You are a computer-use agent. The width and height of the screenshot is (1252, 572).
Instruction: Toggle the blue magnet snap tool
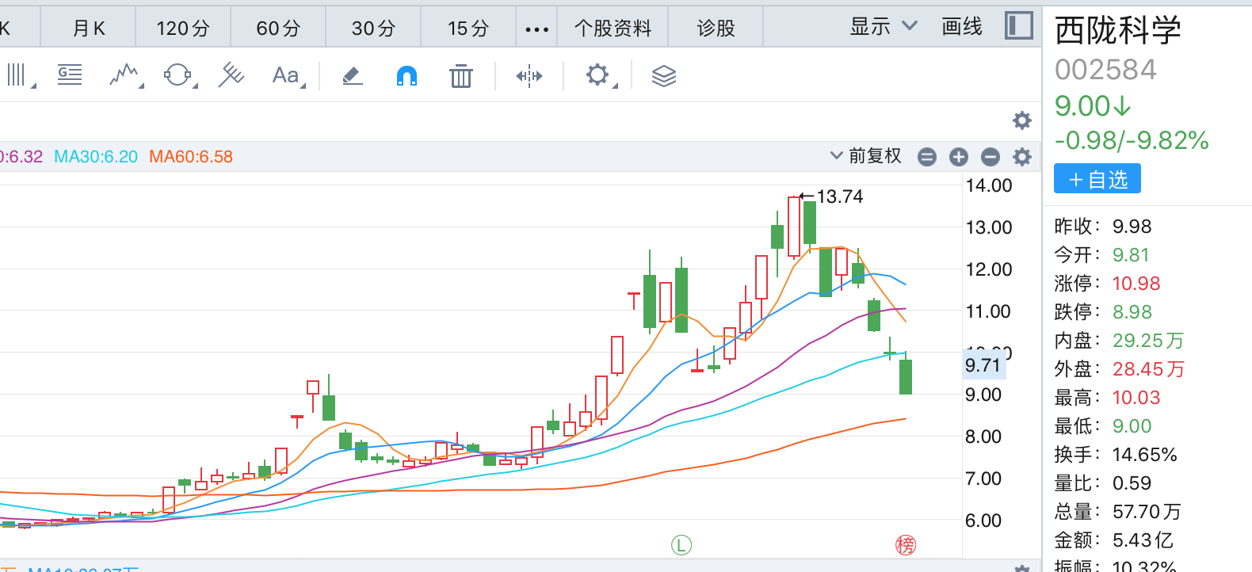tap(407, 76)
